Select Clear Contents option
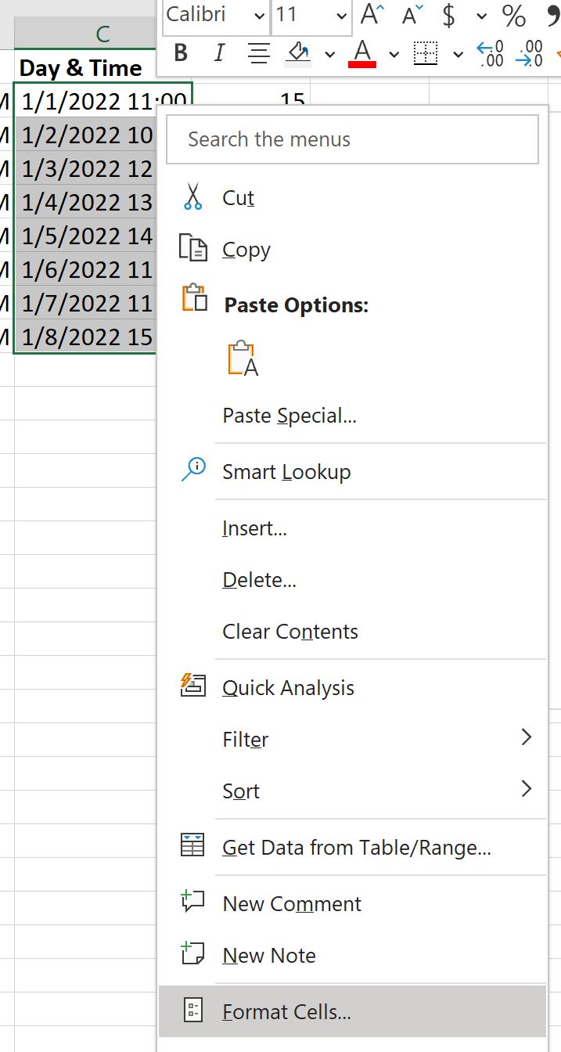Image resolution: width=561 pixels, height=1052 pixels. pyautogui.click(x=352, y=632)
